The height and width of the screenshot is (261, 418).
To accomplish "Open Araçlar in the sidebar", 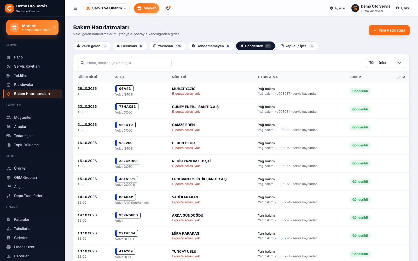I will point(32,127).
